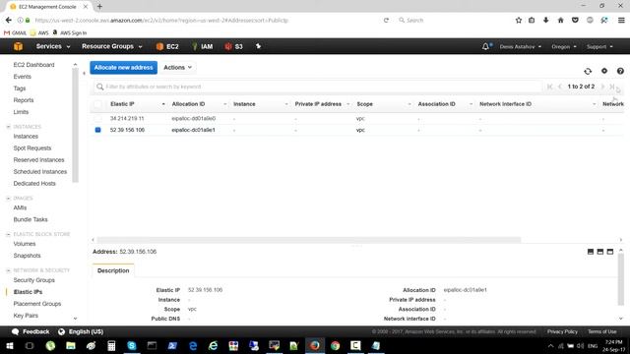Toggle the select-all header checkbox
The image size is (630, 354).
(97, 104)
